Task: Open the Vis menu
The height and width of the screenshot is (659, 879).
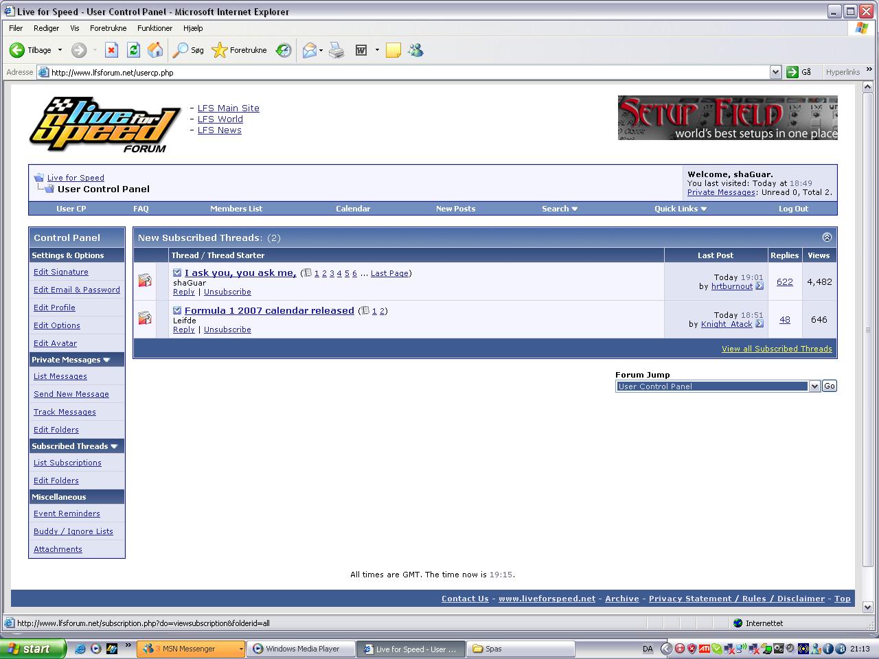Action: click(75, 28)
